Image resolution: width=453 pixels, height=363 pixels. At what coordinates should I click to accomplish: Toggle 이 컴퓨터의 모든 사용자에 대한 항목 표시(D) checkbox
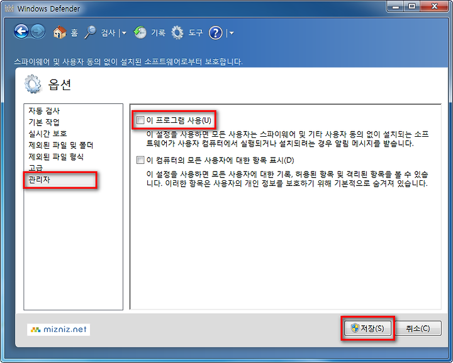[140, 160]
